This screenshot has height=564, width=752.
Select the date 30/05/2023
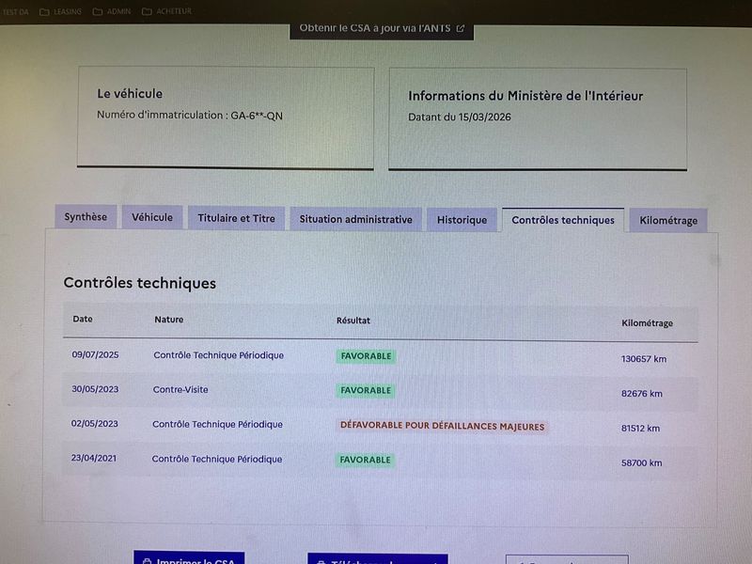[x=95, y=389]
